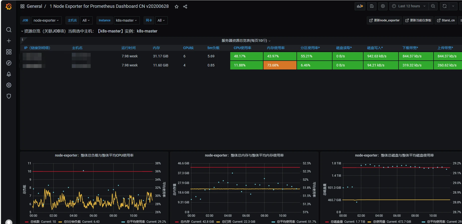
Task: Click the Add panel icon
Action: point(360,6)
